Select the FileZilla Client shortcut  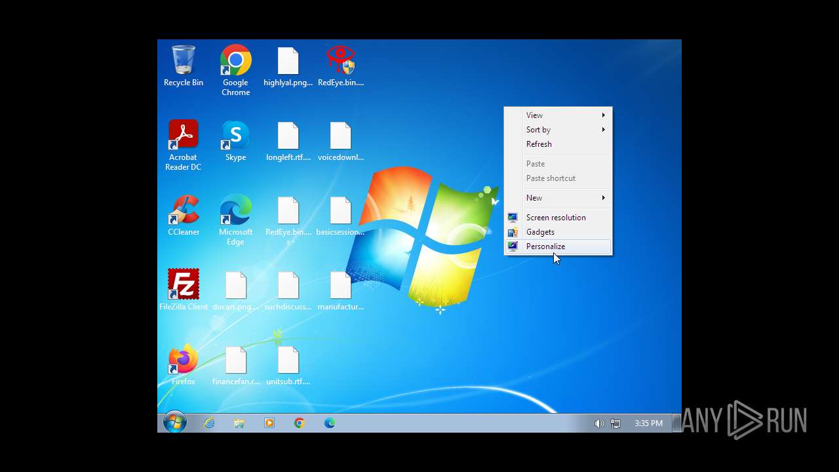coord(184,290)
